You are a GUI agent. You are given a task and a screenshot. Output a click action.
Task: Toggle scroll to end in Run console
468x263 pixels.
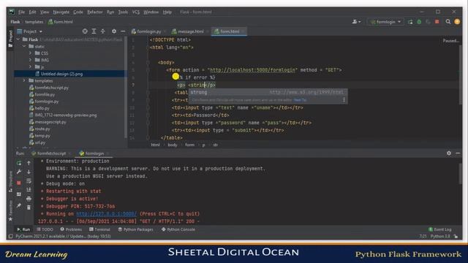tap(29, 190)
